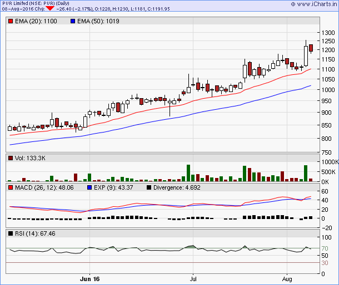
Task: Click the blue EXP (9) legend swatch
Action: 89,187
